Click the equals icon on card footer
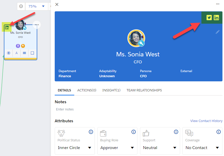 coord(24,53)
